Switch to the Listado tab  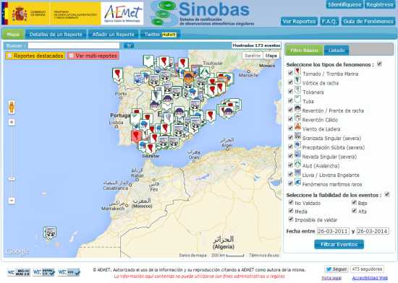[x=336, y=50]
